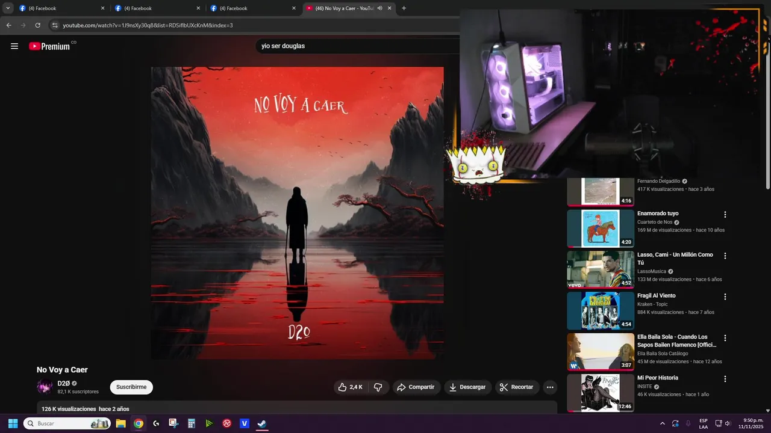Click the microphone icon in system tray
Image resolution: width=771 pixels, height=433 pixels.
click(688, 423)
